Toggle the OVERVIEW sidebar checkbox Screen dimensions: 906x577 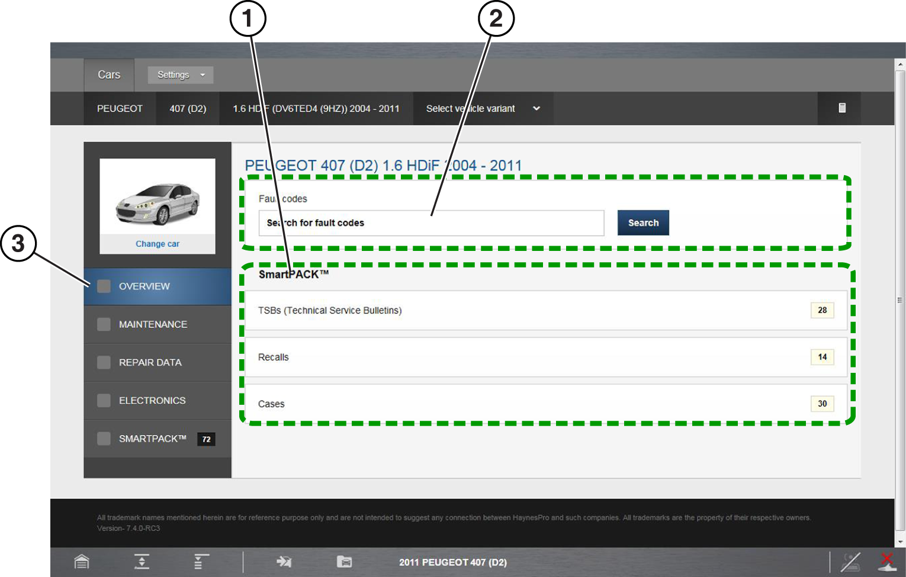click(104, 286)
